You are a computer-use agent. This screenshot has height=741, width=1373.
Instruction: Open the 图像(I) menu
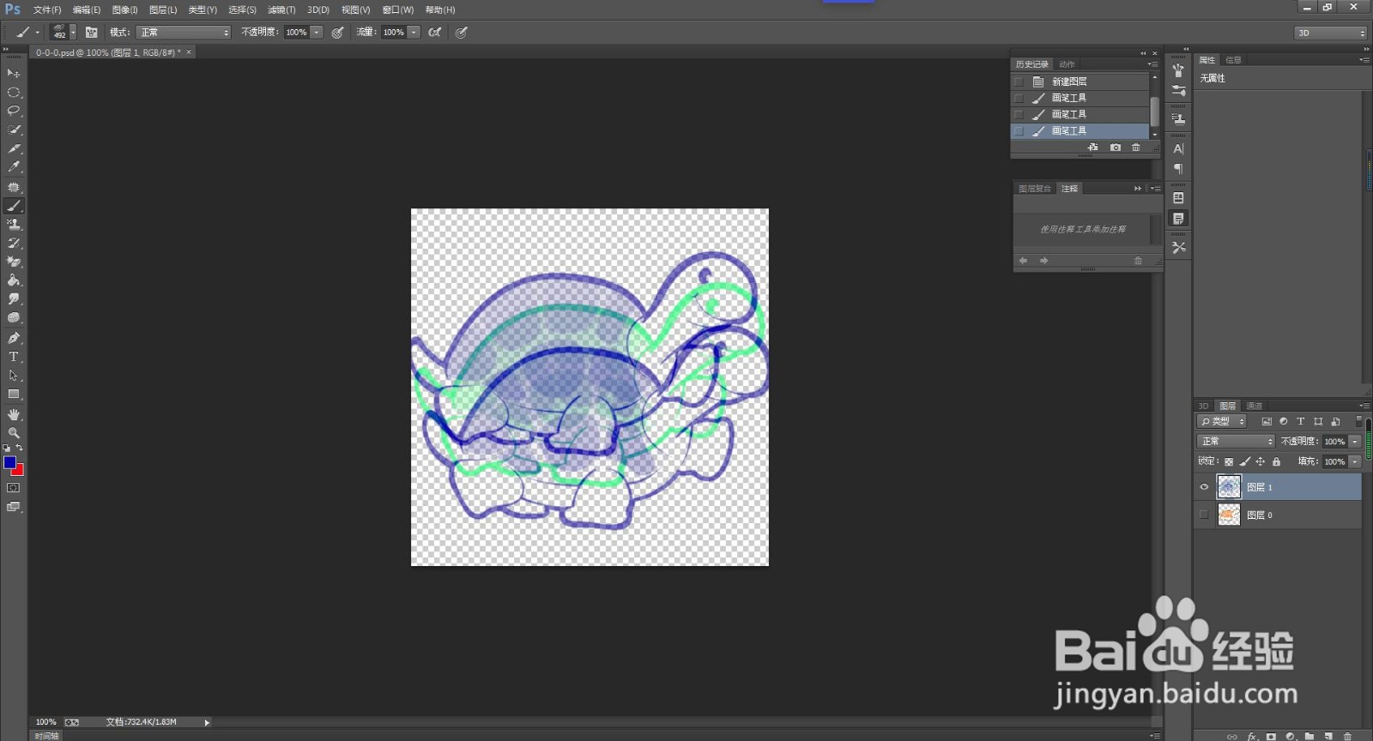(124, 9)
